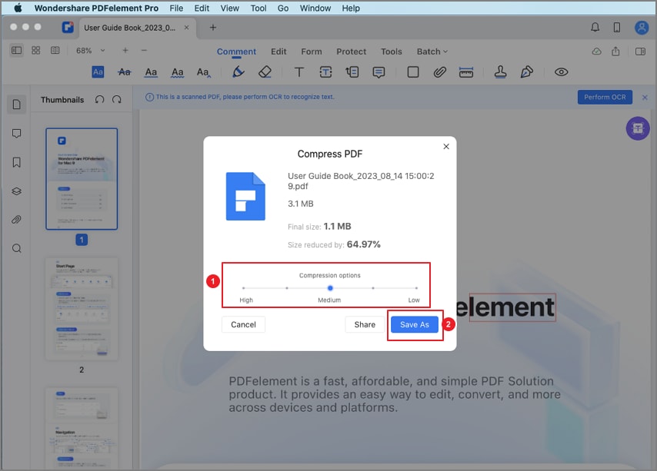The height and width of the screenshot is (471, 657).
Task: Toggle the left sidebar panel icon
Action: tap(16, 51)
